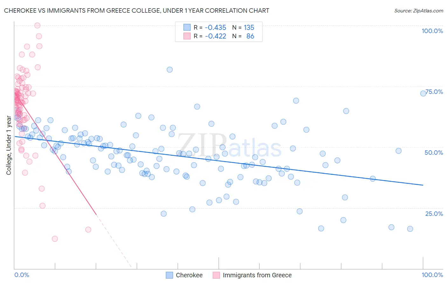Click the lowest pink data point near 12%

point(55,239)
